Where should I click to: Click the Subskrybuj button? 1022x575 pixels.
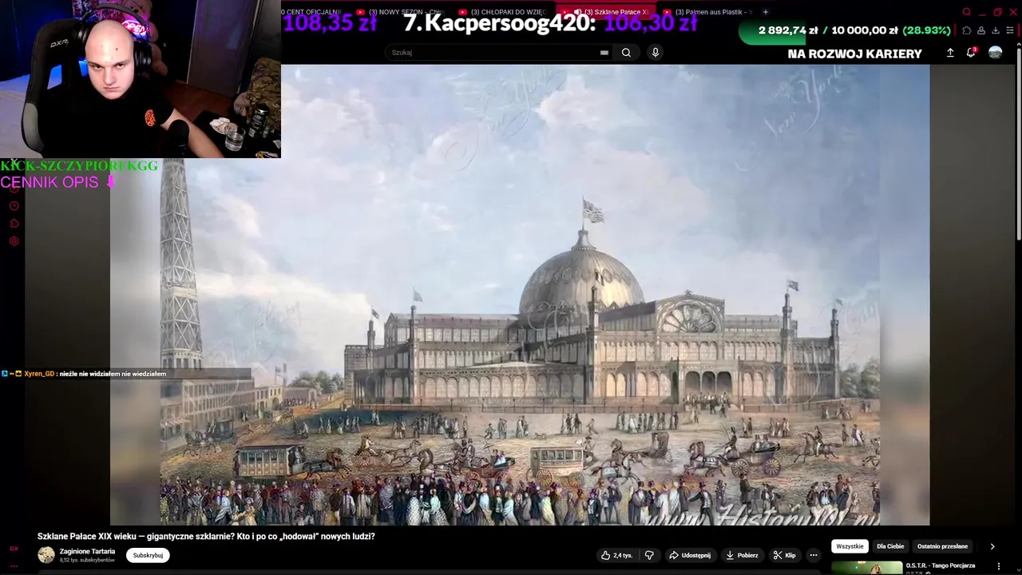click(148, 555)
